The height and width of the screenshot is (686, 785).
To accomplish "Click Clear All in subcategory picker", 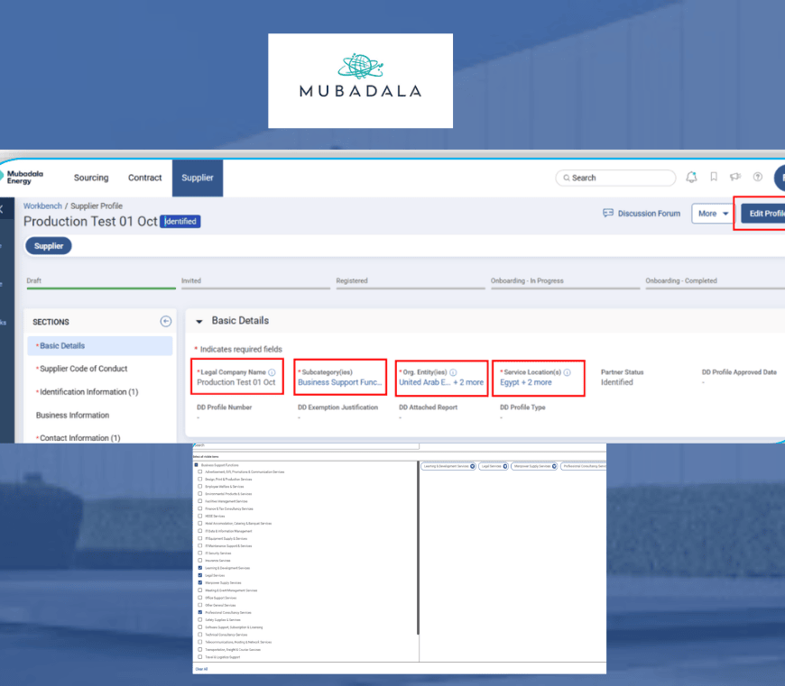I will (x=201, y=669).
